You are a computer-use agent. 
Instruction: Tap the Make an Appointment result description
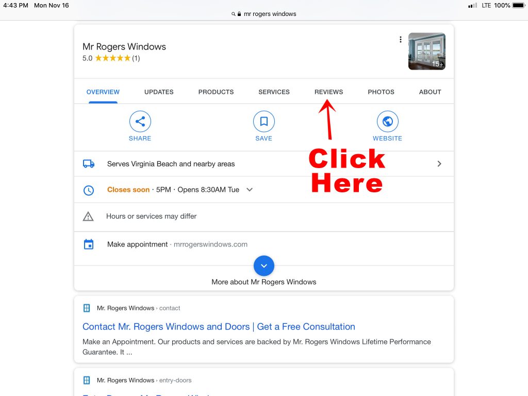257,347
